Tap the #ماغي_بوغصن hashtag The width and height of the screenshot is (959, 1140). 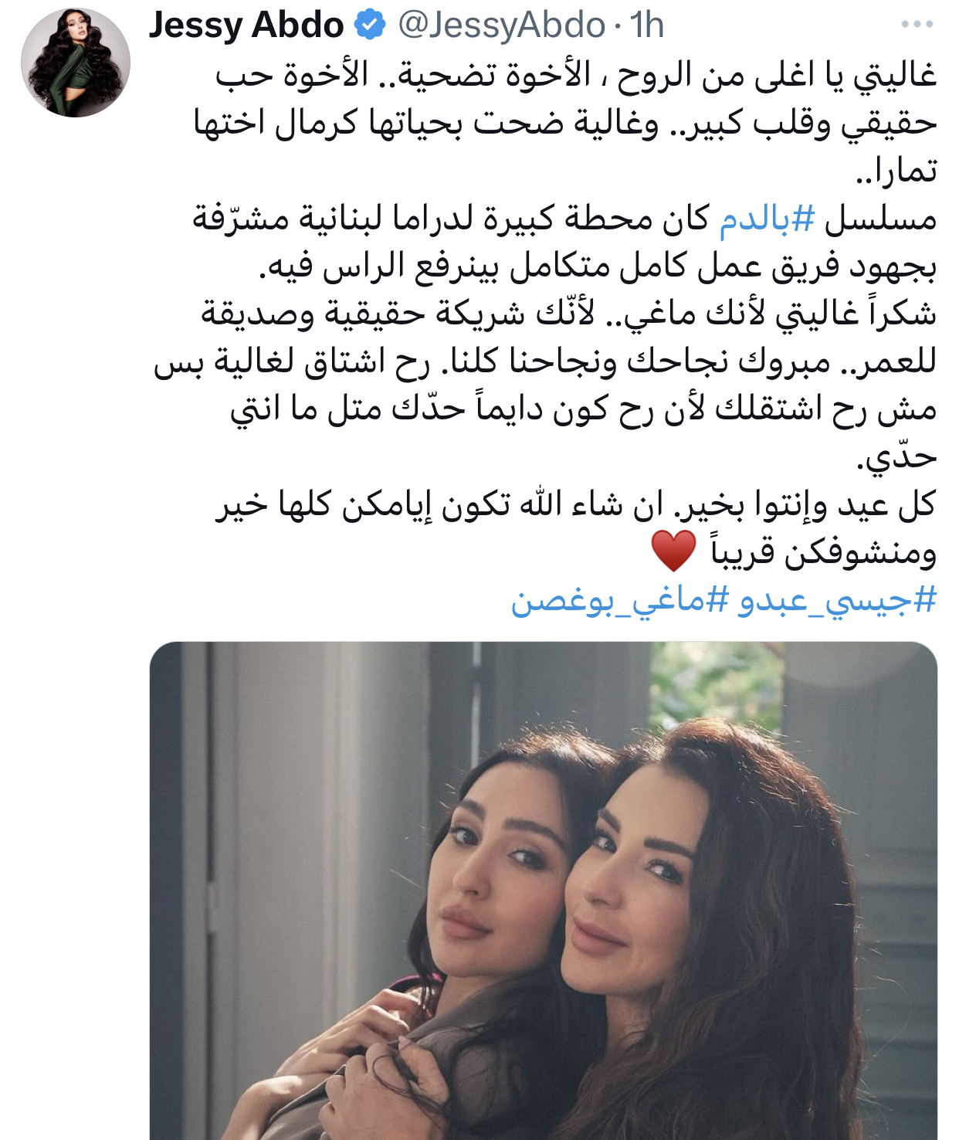tap(620, 599)
